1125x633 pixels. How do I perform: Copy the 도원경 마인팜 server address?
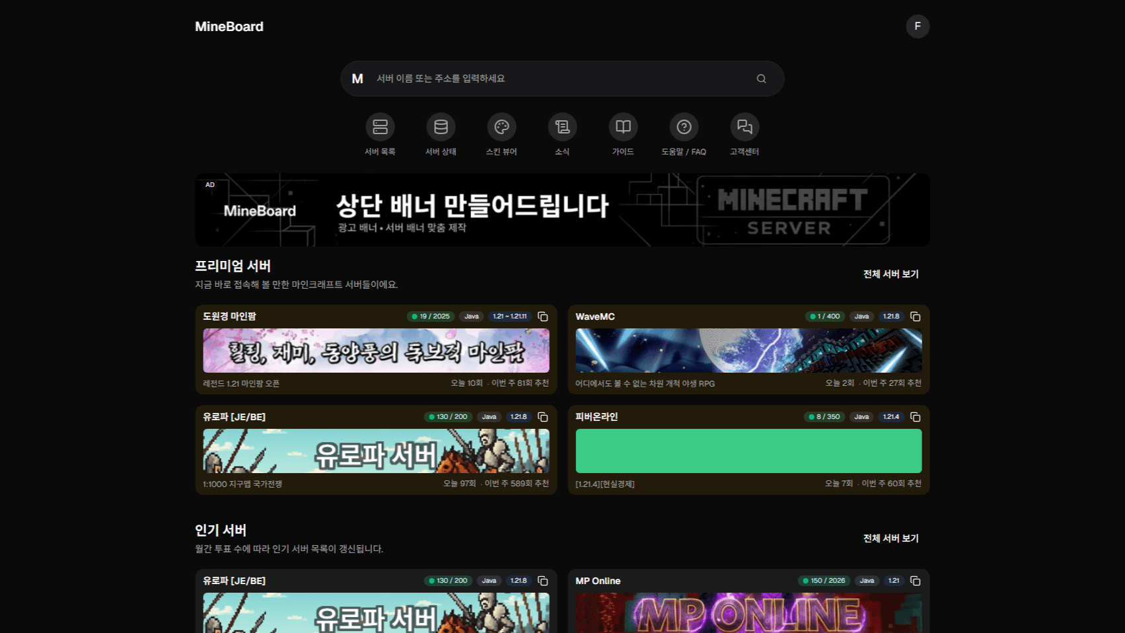coord(542,316)
